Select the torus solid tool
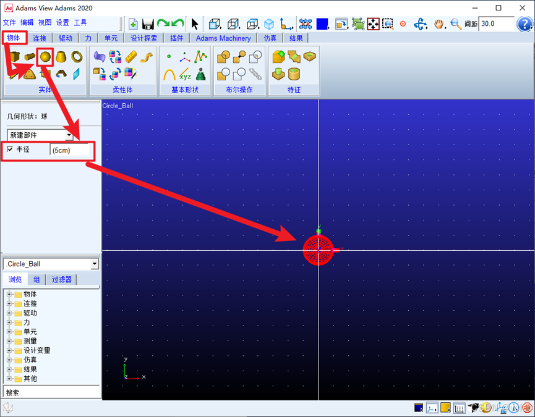Viewport: 535px width, 417px height. click(77, 57)
